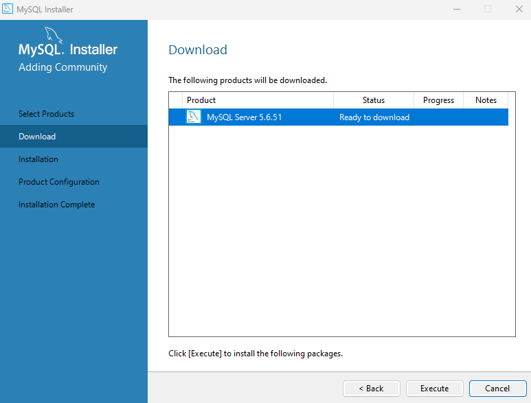Close the MySQL Installer window
Viewport: 531px width, 403px height.
coord(519,9)
